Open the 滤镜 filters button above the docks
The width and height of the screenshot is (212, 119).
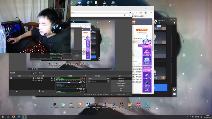coord(41,73)
